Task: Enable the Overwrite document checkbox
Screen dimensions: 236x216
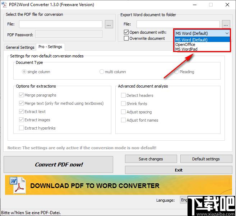Action: [126, 38]
